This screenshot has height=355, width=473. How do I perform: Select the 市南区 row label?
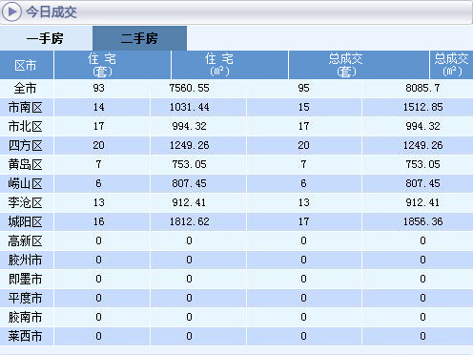point(25,107)
